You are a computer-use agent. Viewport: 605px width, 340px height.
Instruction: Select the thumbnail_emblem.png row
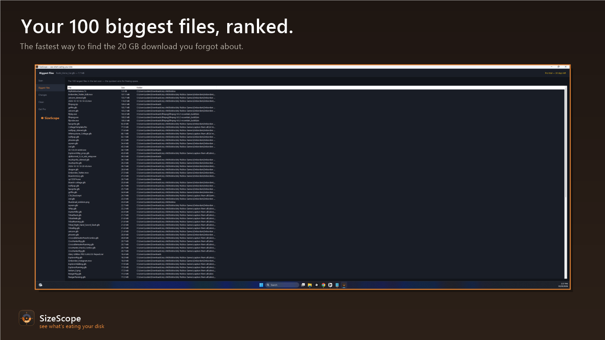(x=316, y=202)
